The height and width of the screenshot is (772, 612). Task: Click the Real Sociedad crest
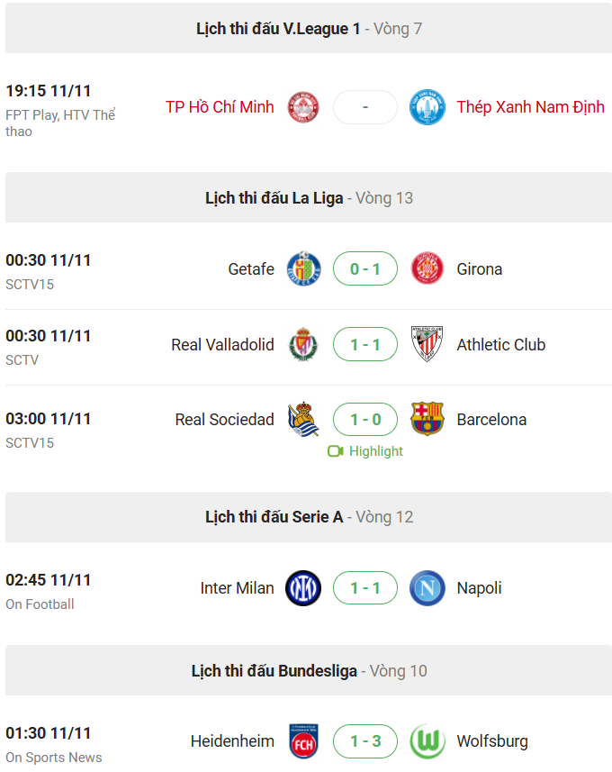(303, 419)
